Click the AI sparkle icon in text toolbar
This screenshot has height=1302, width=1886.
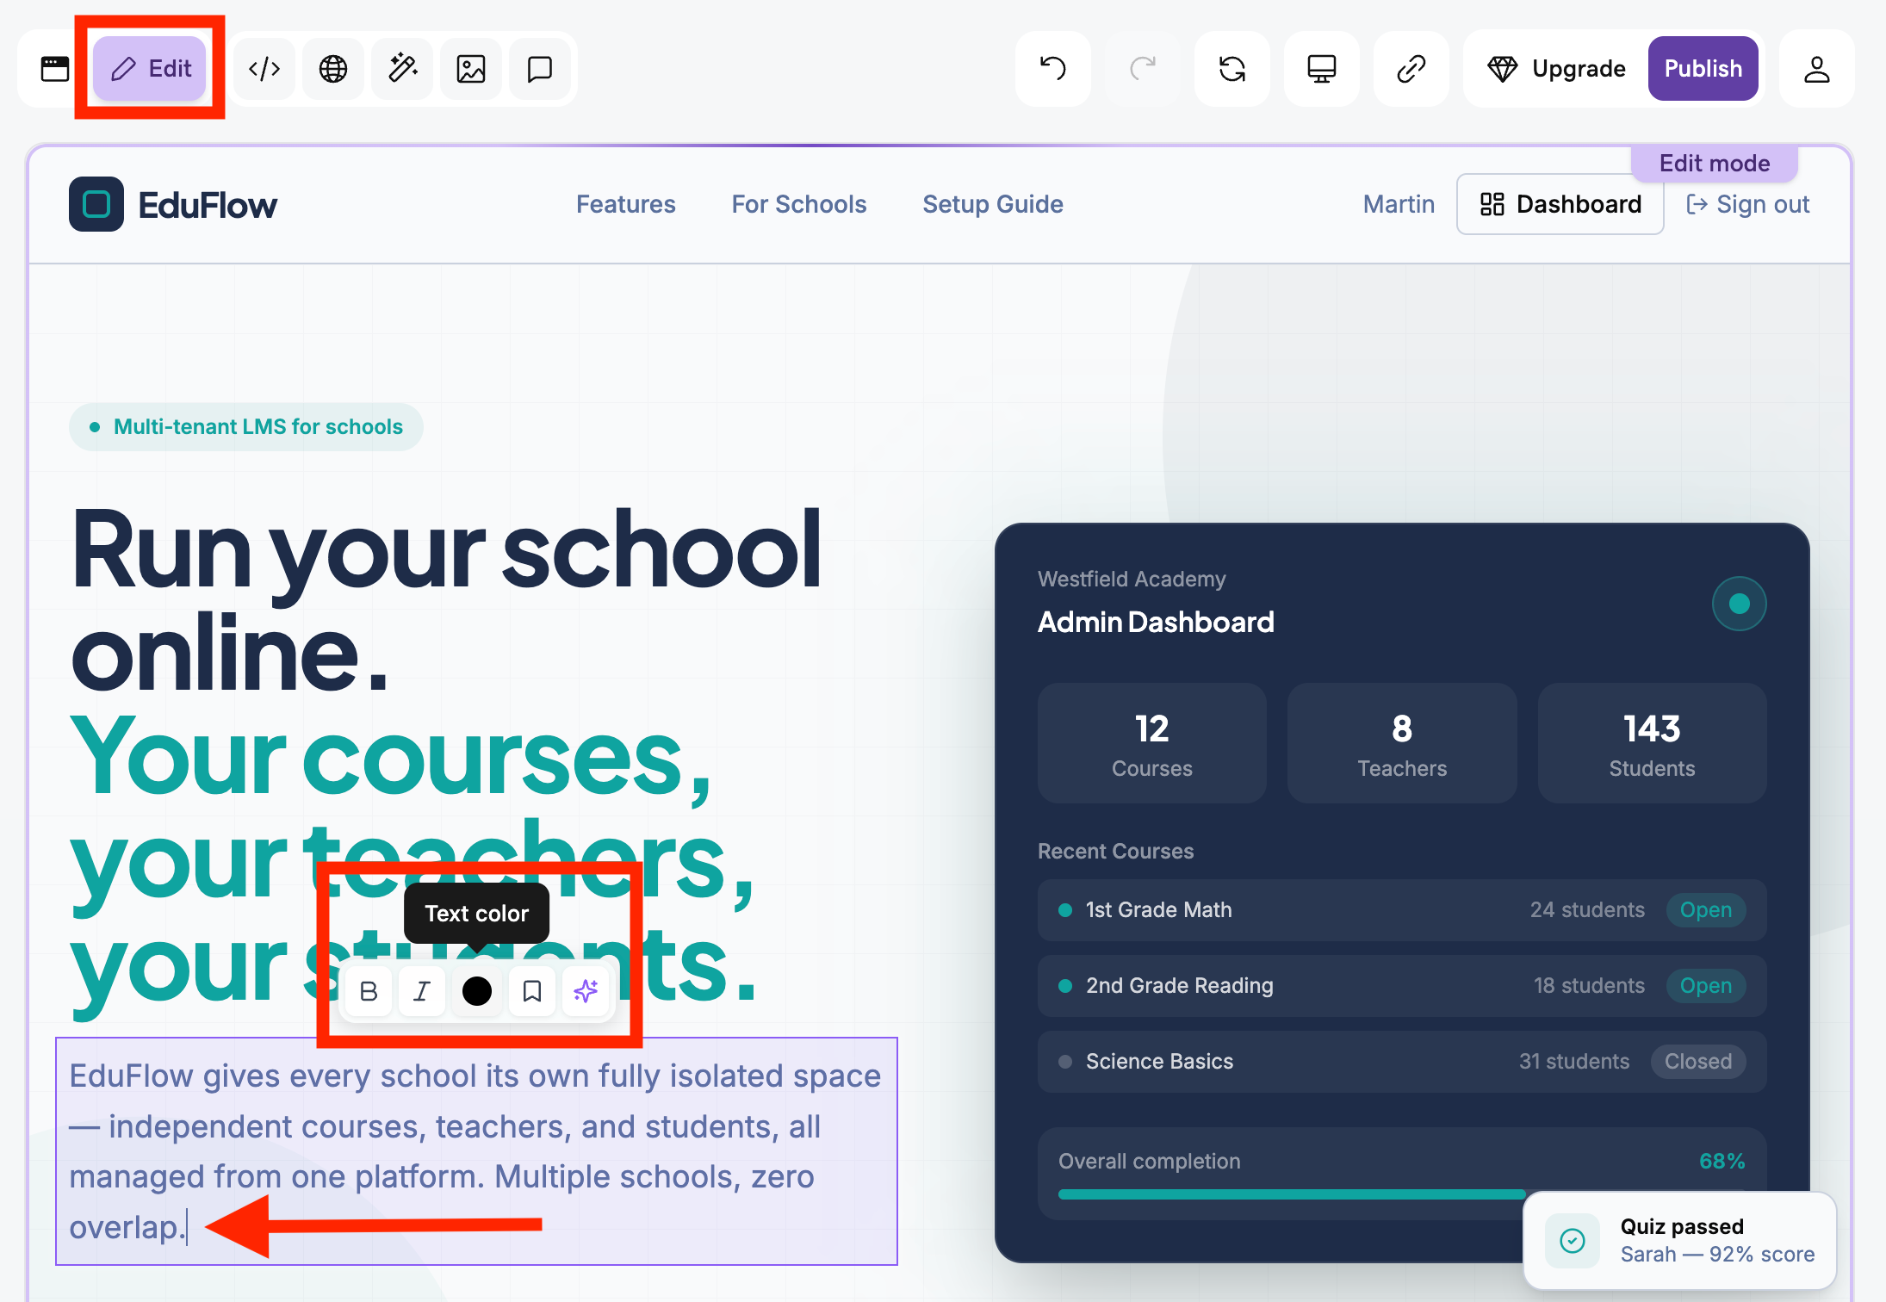(x=586, y=991)
